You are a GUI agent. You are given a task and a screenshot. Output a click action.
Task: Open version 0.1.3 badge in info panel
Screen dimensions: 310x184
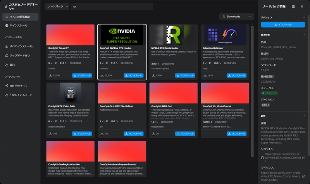[265, 105]
